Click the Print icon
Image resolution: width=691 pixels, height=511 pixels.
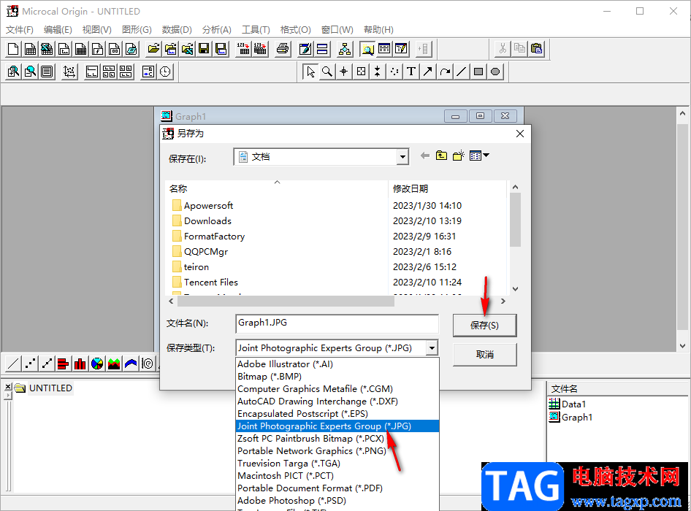tap(283, 49)
